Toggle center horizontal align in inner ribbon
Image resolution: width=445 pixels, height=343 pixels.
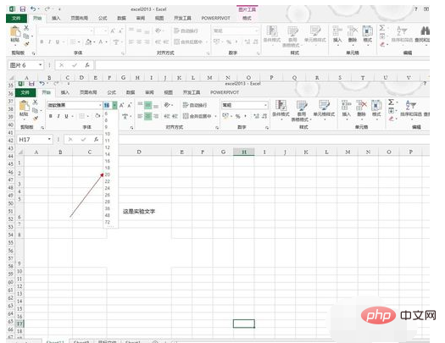[x=147, y=116]
